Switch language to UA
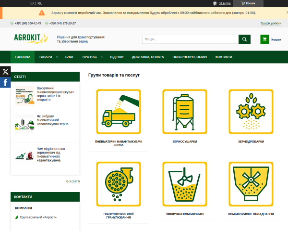The height and width of the screenshot is (231, 288). pos(32,3)
